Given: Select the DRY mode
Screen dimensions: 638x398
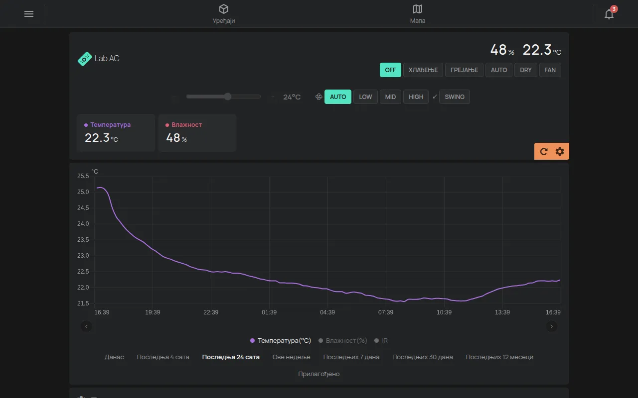Looking at the screenshot, I should [x=526, y=70].
